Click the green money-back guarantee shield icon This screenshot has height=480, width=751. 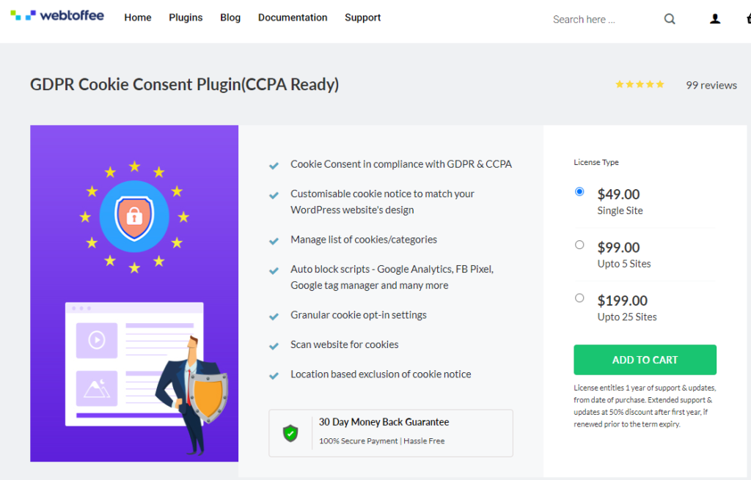coord(290,433)
